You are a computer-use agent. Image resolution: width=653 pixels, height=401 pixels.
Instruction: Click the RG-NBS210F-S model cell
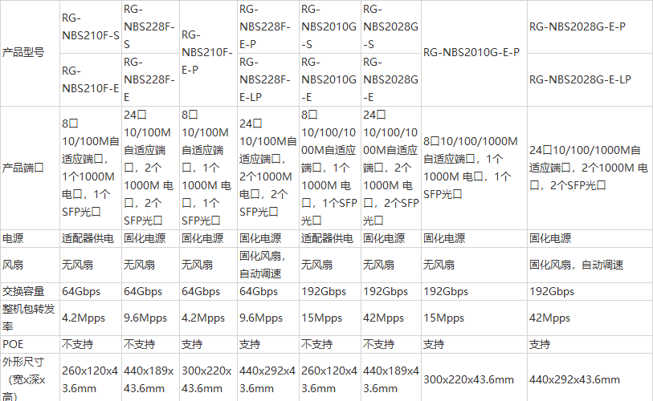(x=90, y=26)
